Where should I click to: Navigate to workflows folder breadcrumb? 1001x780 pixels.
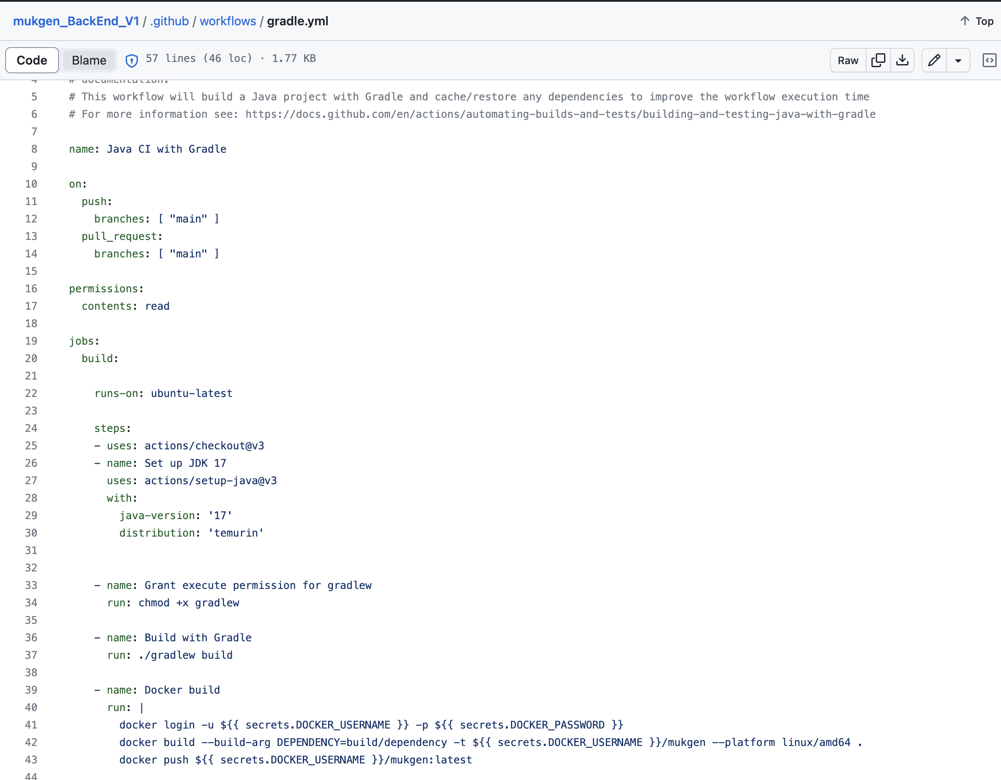click(228, 21)
